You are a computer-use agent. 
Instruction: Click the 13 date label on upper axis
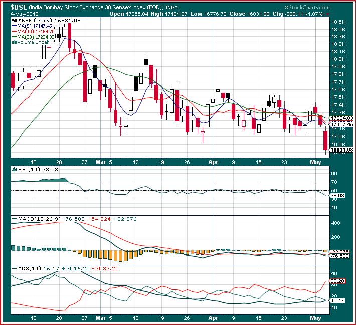[x=34, y=162]
